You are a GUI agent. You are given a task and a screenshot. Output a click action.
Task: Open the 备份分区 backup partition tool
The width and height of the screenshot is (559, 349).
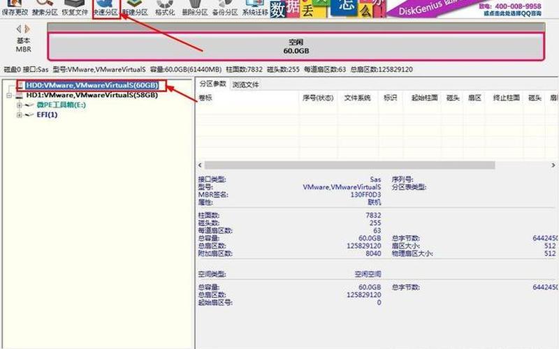(x=225, y=8)
